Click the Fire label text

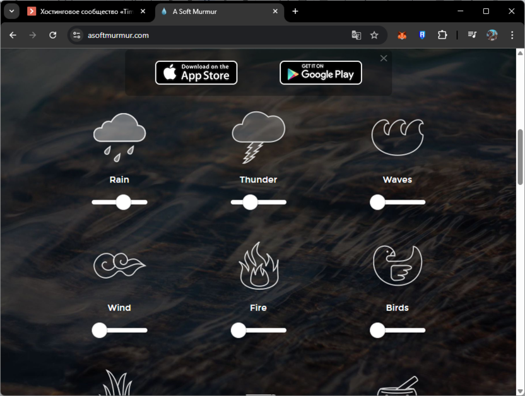(x=259, y=308)
